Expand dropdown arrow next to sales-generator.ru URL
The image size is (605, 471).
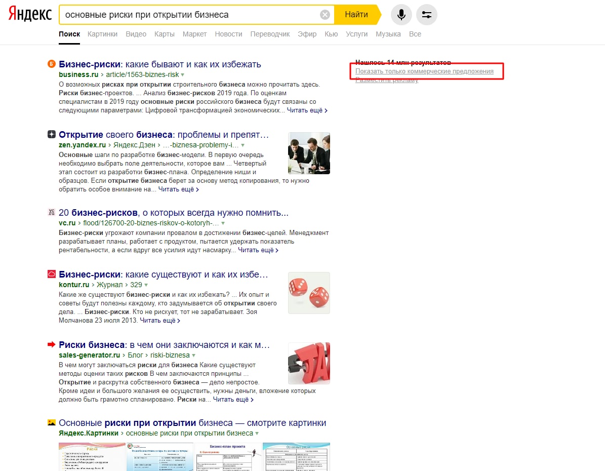tap(194, 356)
